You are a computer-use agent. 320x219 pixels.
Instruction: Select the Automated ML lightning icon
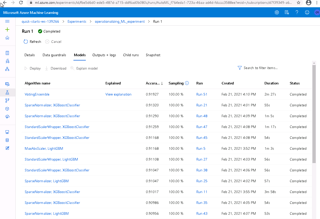[7, 61]
